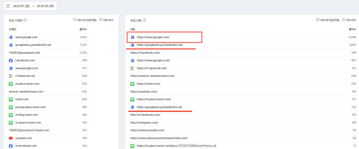This screenshot has height=149, width=359.
Task: Open https://www.adsensecustomsearchads.com/ URL row
Action: [x=242, y=138]
